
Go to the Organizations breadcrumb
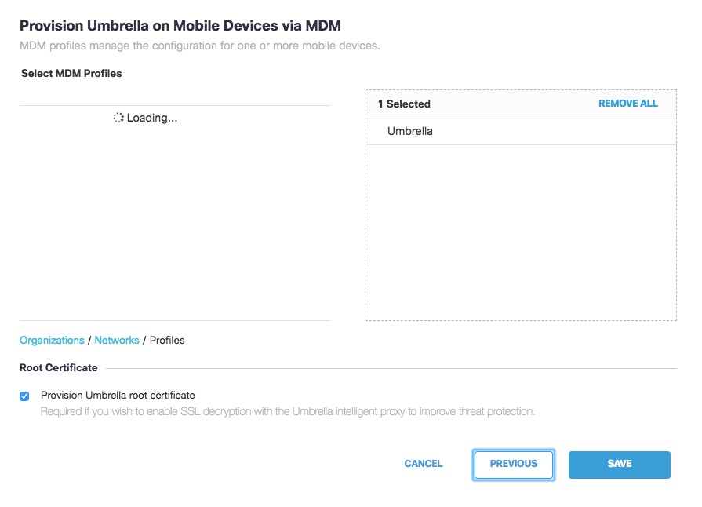(x=52, y=340)
